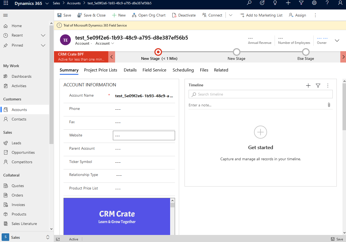This screenshot has width=346, height=242.
Task: Open the Account form selector dropdown
Action: (105, 43)
